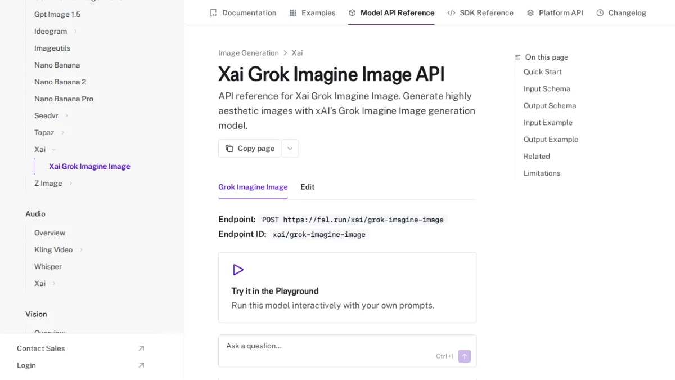Click the Login external arrow icon
The height and width of the screenshot is (380, 675).
[x=141, y=365]
